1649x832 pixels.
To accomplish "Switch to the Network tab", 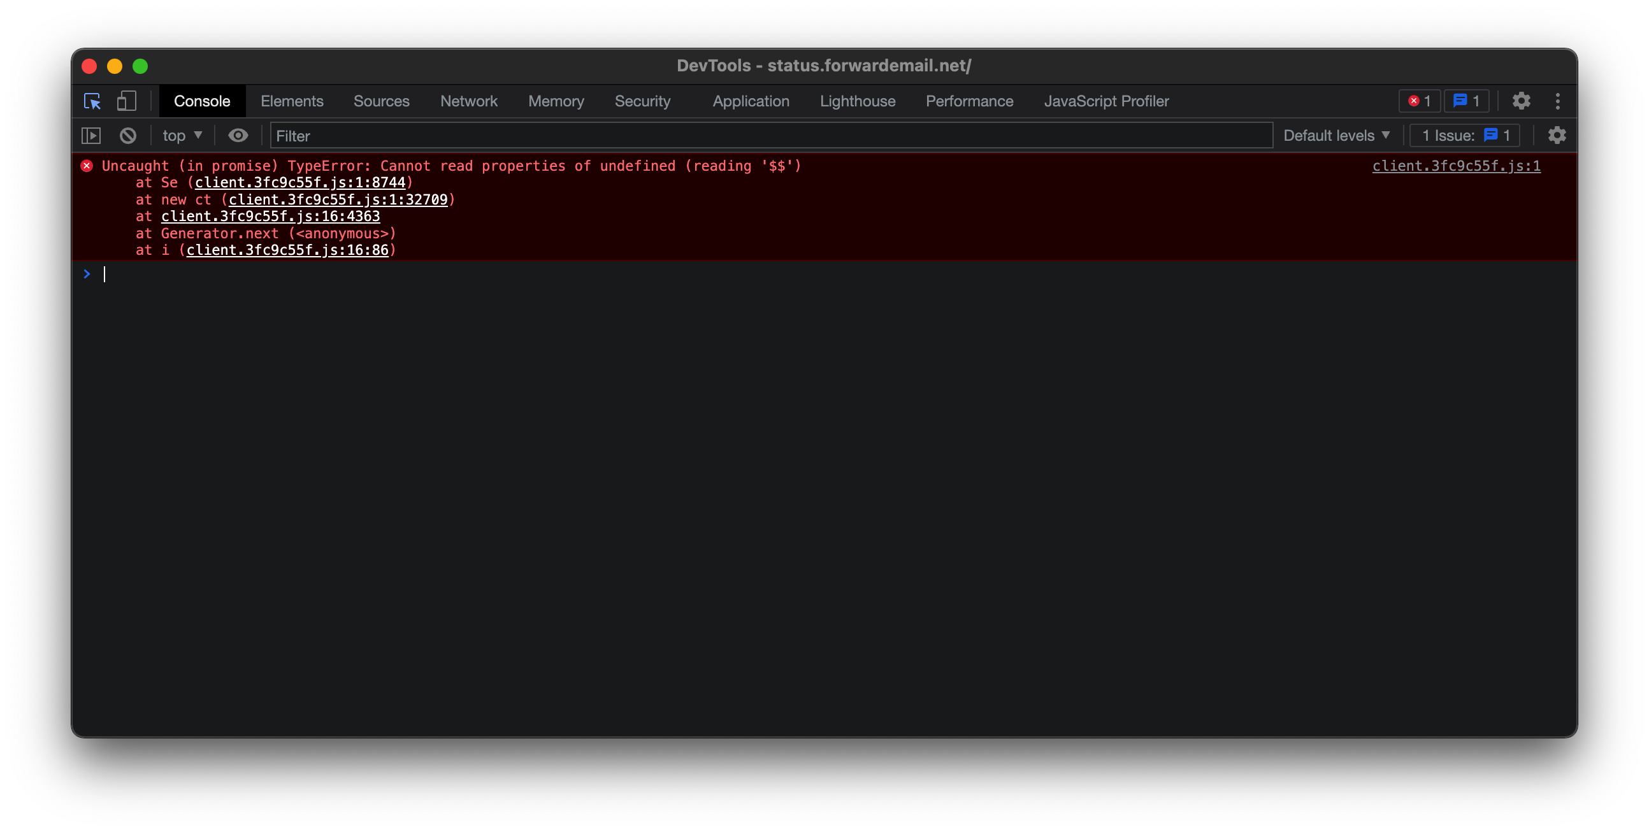I will click(x=468, y=101).
